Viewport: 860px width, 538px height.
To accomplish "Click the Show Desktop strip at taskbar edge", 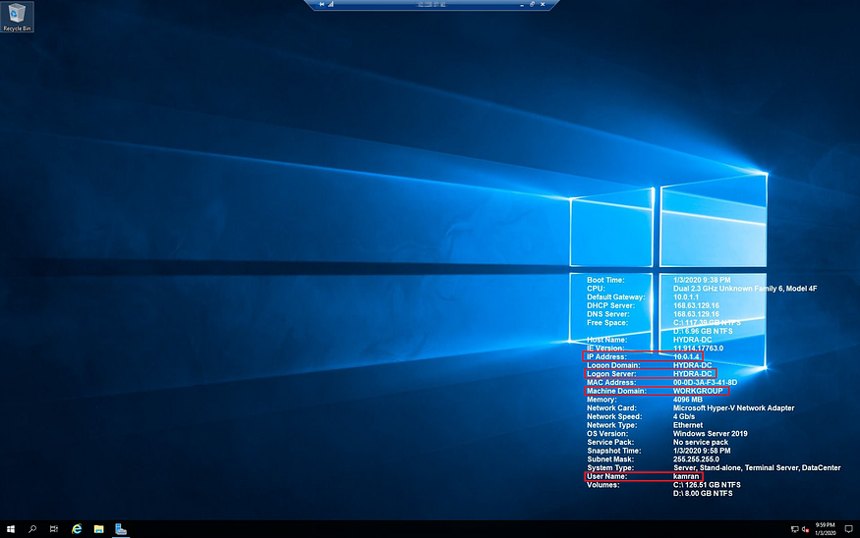I will point(858,529).
